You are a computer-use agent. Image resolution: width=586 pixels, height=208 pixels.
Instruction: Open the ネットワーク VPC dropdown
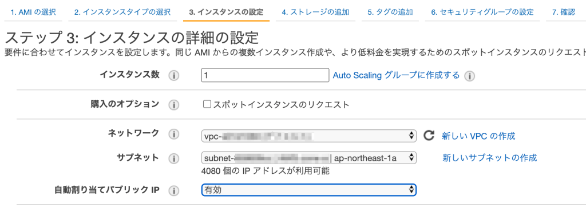click(x=308, y=136)
